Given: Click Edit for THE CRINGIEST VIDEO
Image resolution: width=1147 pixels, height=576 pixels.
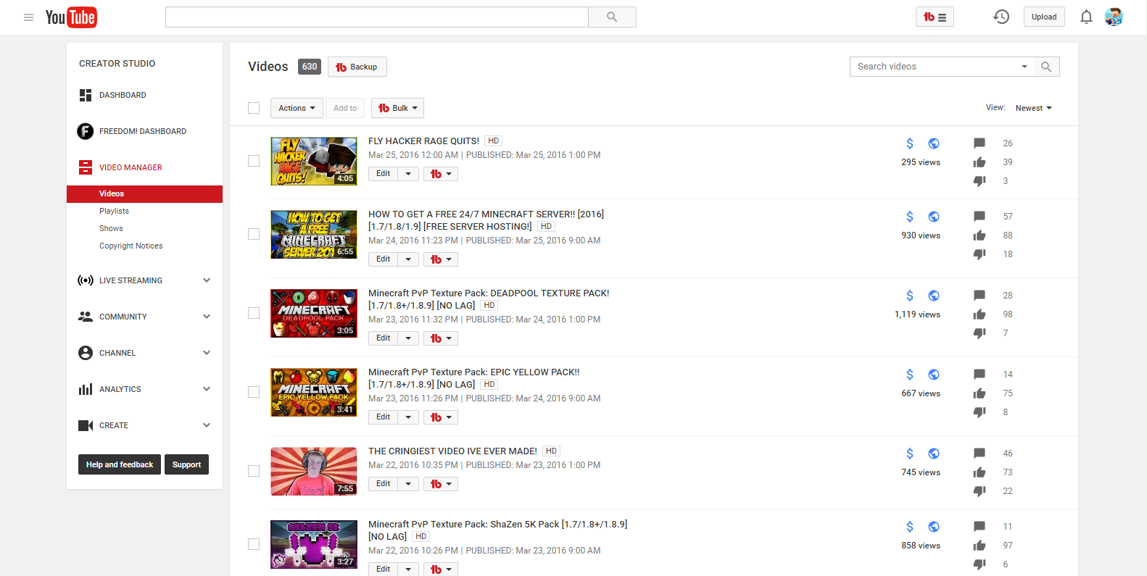Looking at the screenshot, I should point(384,484).
